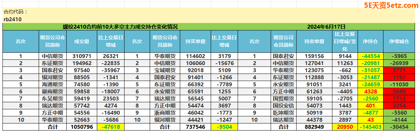Select the cell showing 92018

[195, 70]
